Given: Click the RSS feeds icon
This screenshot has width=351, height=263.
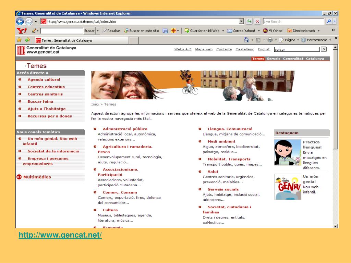Looking at the screenshot, I should point(258,40).
